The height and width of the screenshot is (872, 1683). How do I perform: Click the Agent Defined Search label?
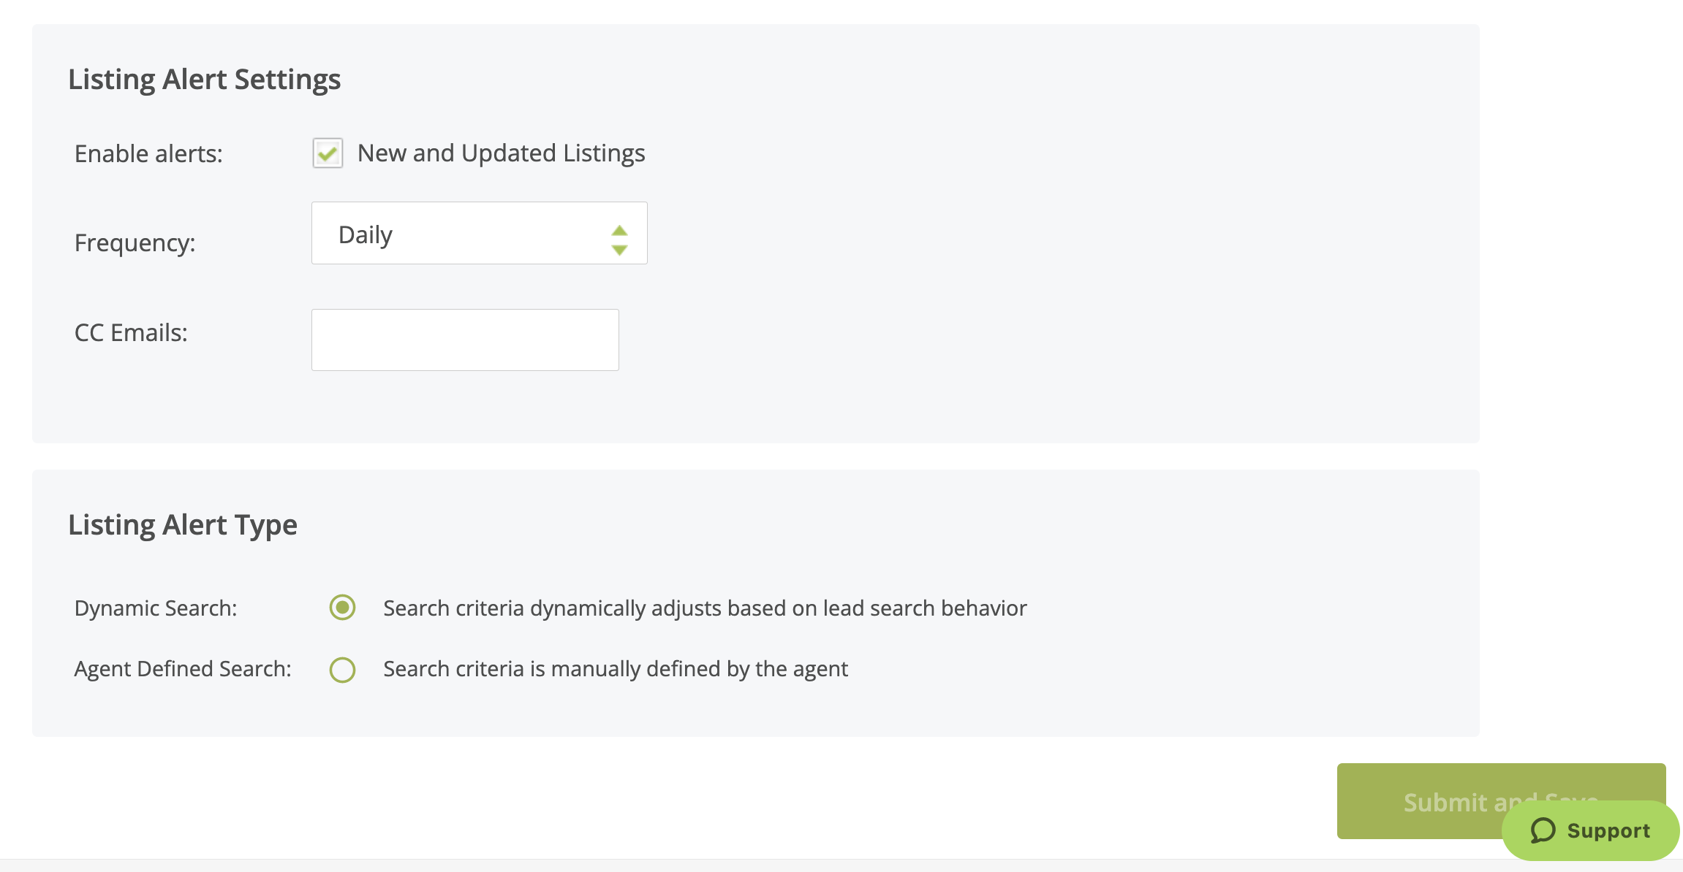pos(182,669)
